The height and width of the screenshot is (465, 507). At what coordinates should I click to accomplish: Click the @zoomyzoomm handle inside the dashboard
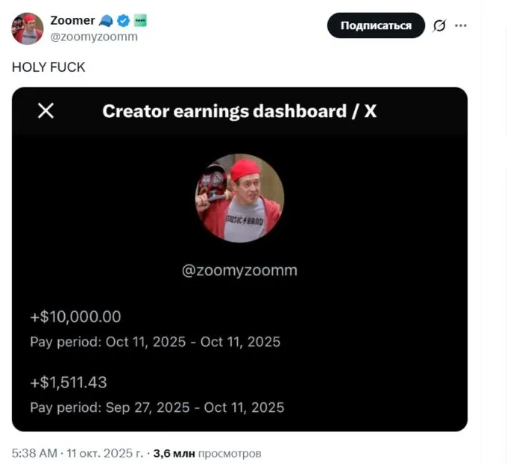click(239, 270)
